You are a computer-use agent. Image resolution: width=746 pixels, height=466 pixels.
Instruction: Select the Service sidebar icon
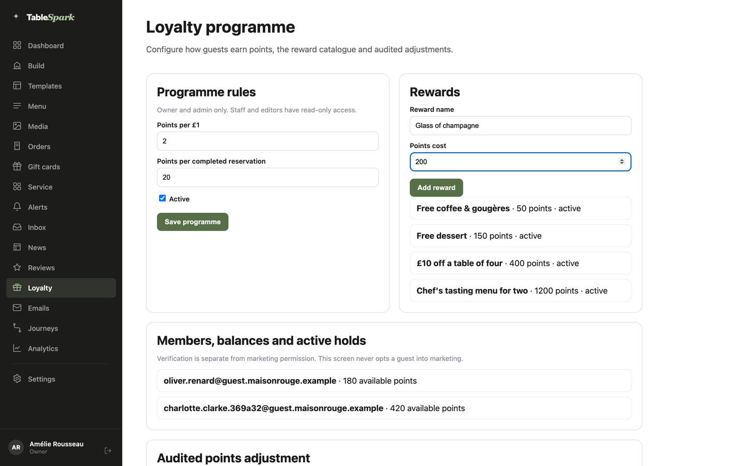tap(17, 187)
